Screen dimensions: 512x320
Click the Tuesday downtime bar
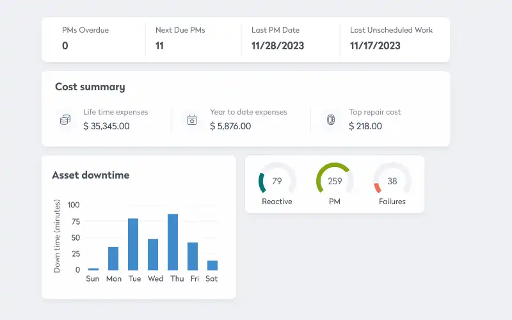(x=133, y=244)
